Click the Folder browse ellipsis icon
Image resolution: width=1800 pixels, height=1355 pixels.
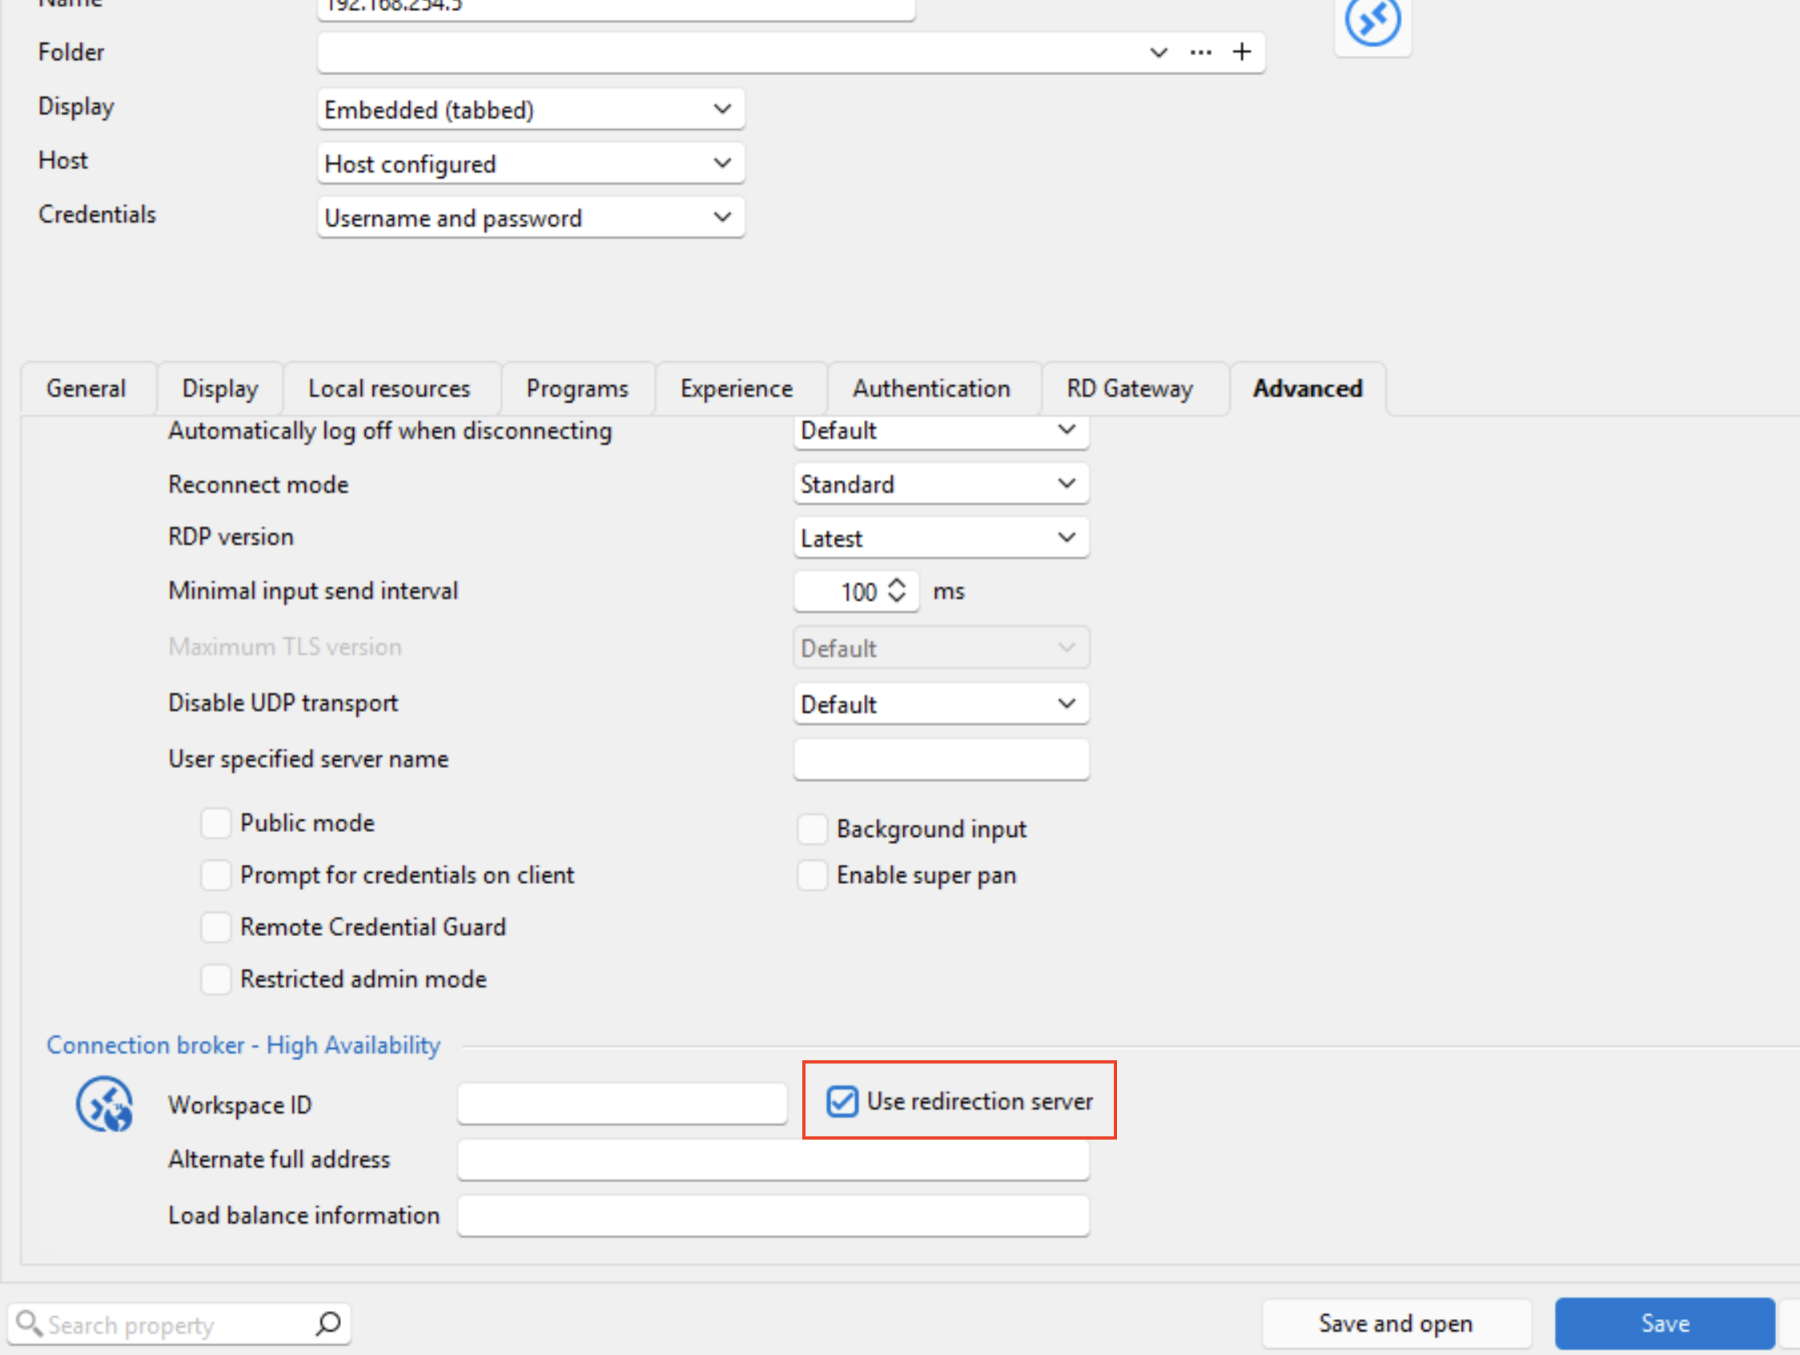point(1200,53)
